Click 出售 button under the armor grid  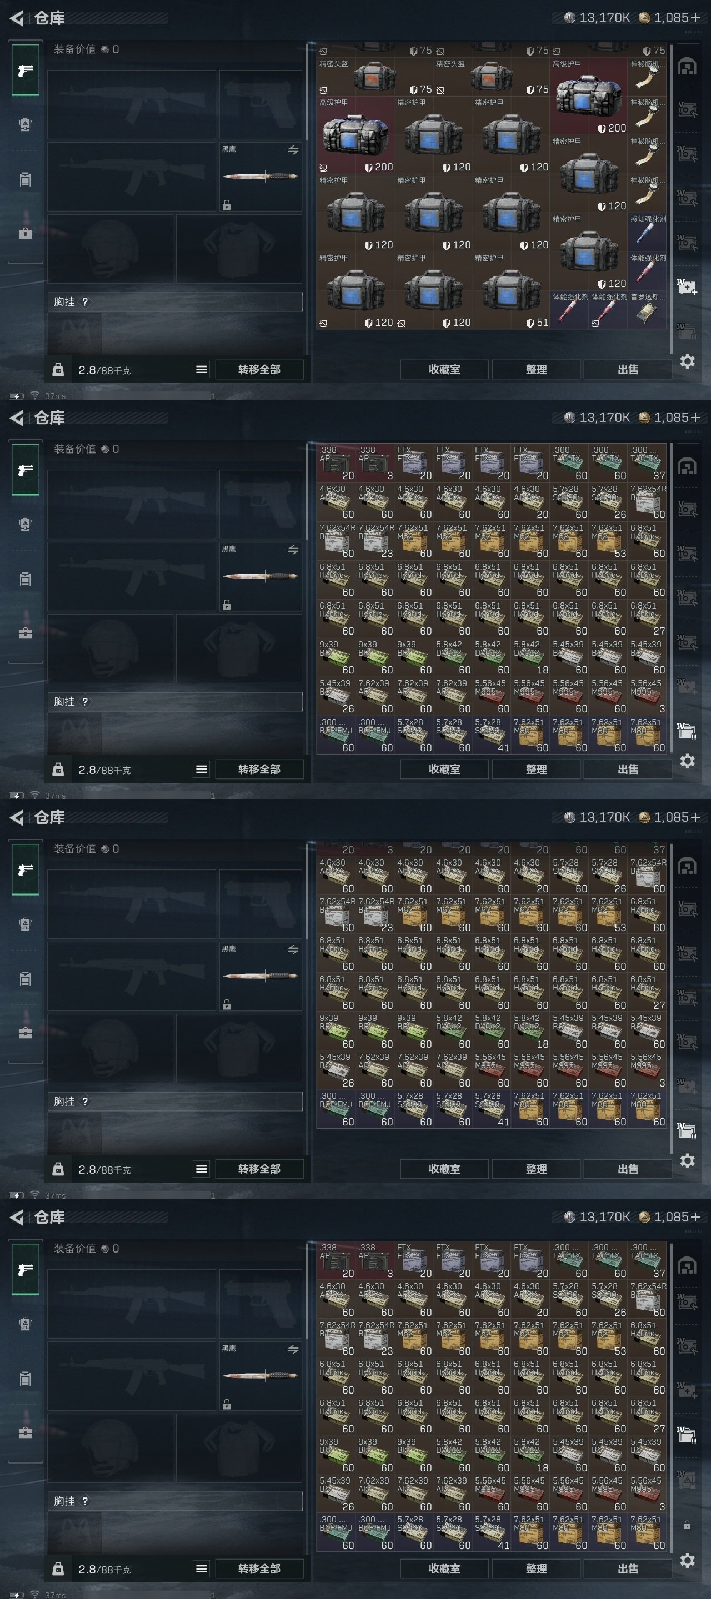click(x=627, y=369)
